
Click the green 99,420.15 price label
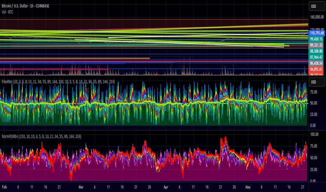click(x=316, y=39)
